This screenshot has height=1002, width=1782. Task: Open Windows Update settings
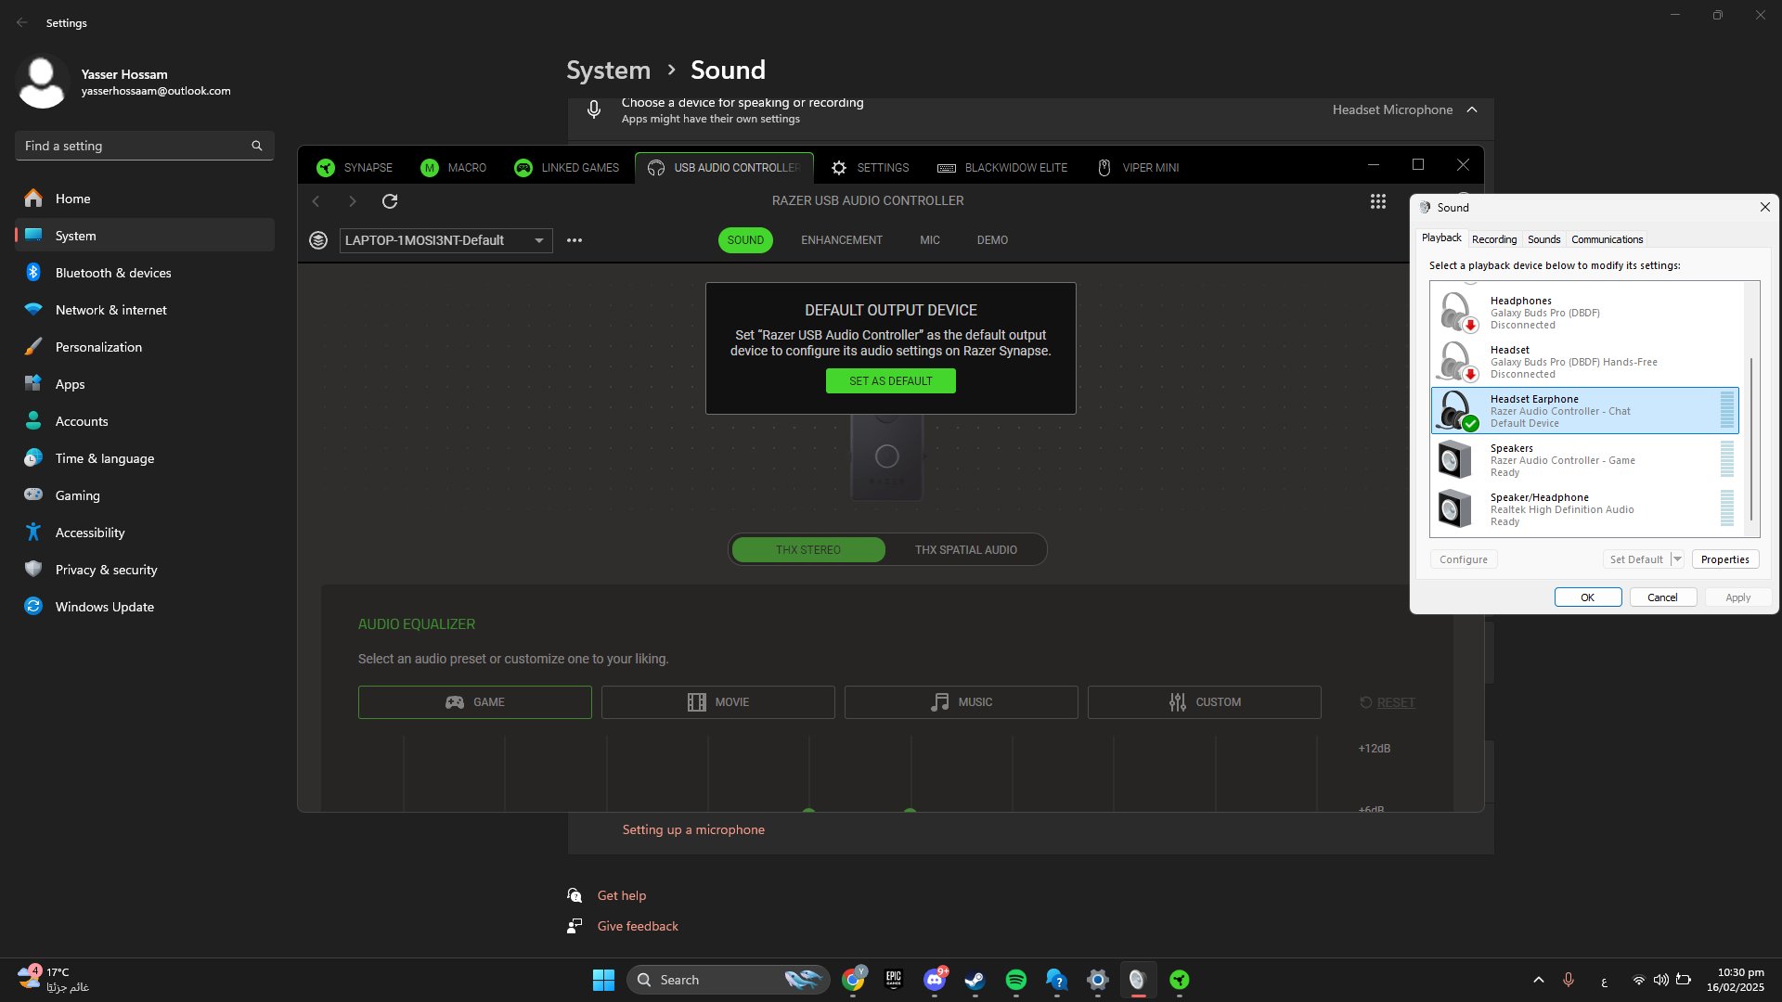[x=144, y=607]
